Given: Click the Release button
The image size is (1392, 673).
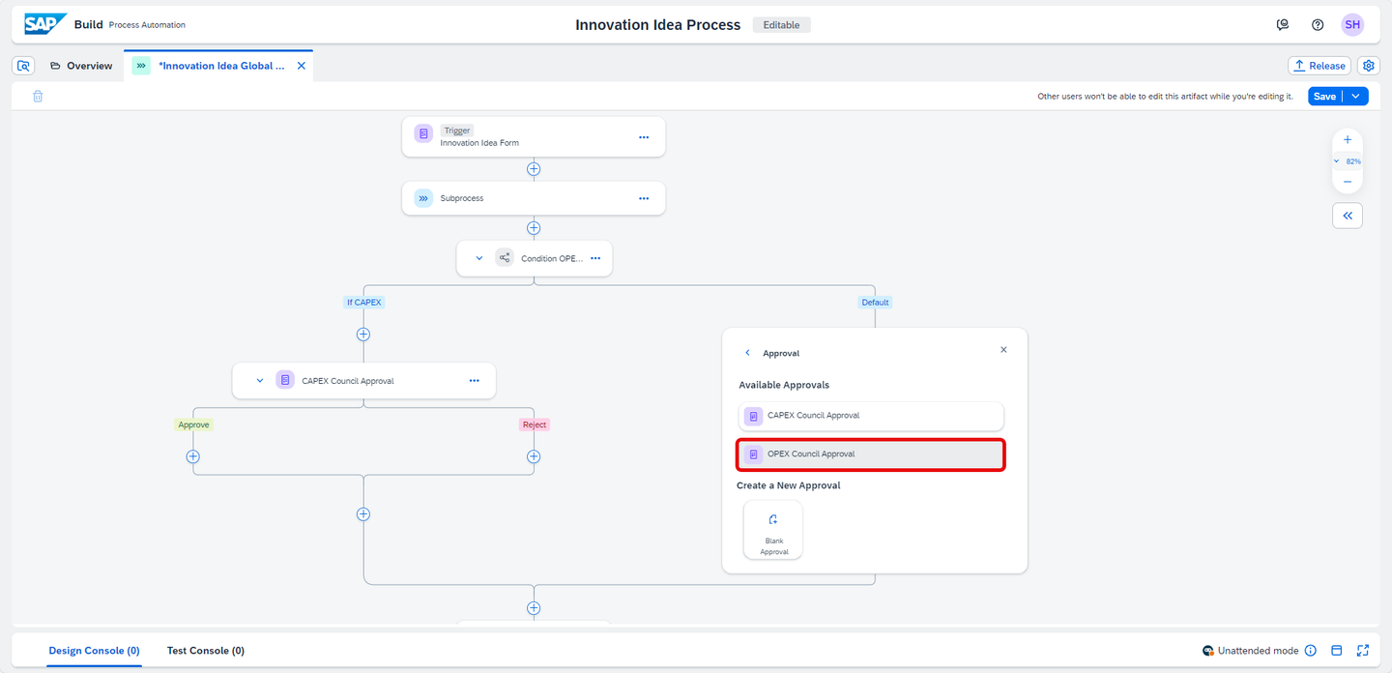Looking at the screenshot, I should coord(1319,66).
